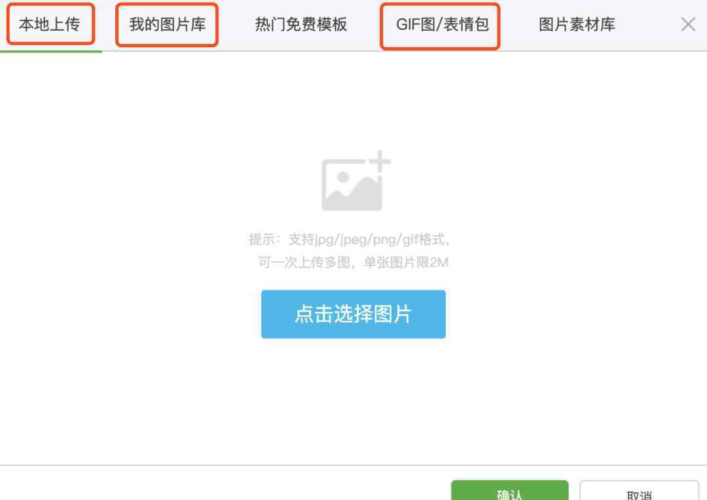707x500 pixels.
Task: Click the plus sign on image placeholder
Action: pos(380,161)
